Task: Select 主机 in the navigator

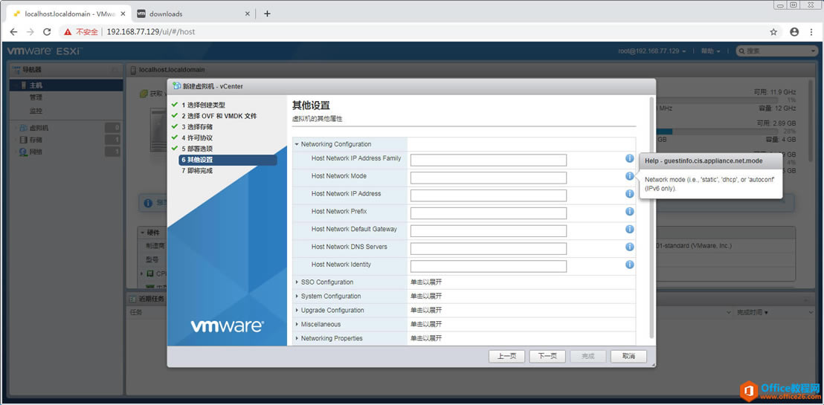Action: click(x=66, y=85)
